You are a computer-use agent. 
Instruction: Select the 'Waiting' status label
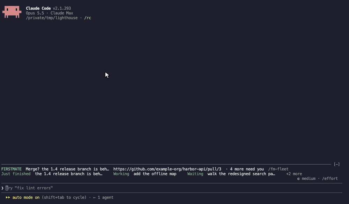(195, 174)
